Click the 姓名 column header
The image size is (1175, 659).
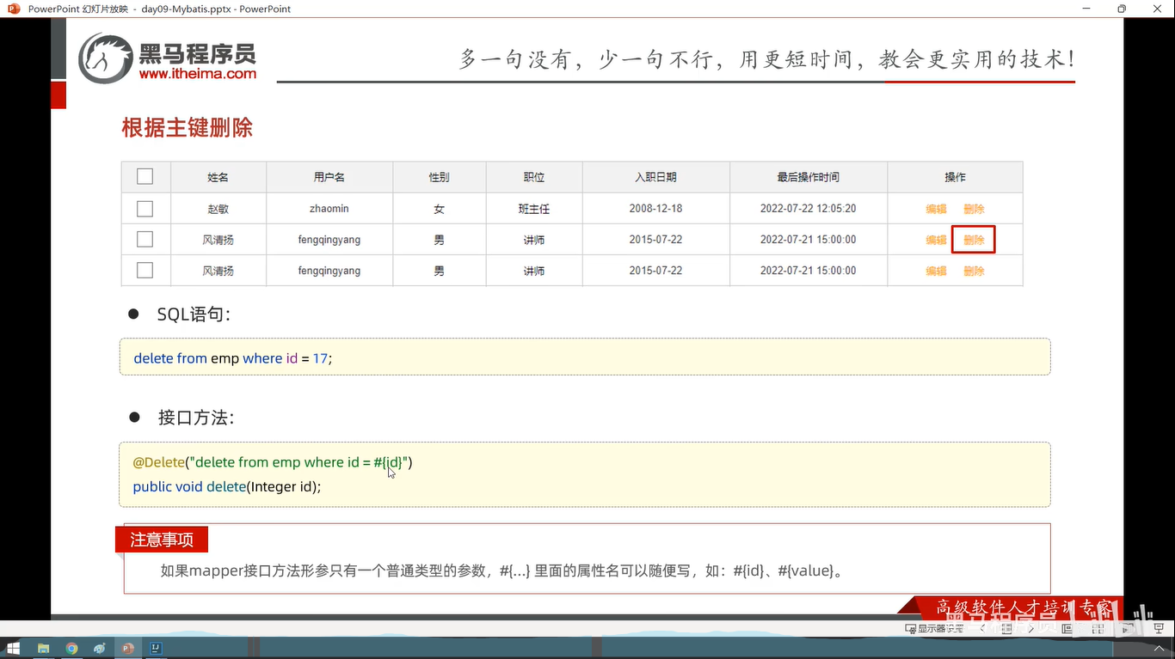point(218,177)
